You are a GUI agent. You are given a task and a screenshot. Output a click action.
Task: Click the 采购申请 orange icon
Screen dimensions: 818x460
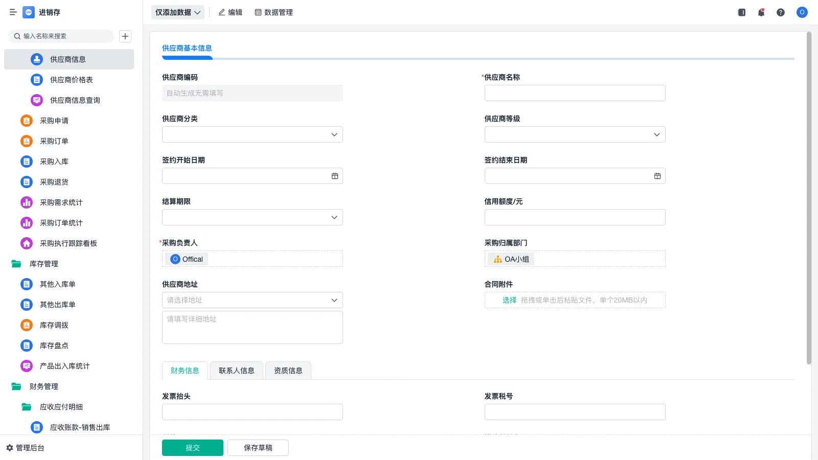(x=27, y=121)
